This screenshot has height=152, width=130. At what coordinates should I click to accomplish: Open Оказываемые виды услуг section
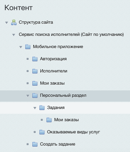[x=73, y=132]
